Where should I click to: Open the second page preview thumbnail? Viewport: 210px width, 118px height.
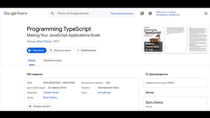tap(176, 39)
